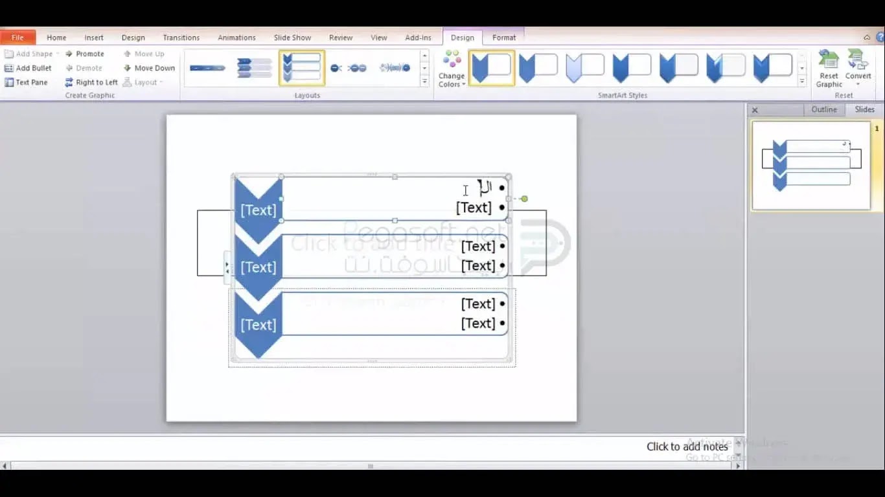This screenshot has width=885, height=497.
Task: Open the Layout dropdown
Action: pyautogui.click(x=143, y=82)
